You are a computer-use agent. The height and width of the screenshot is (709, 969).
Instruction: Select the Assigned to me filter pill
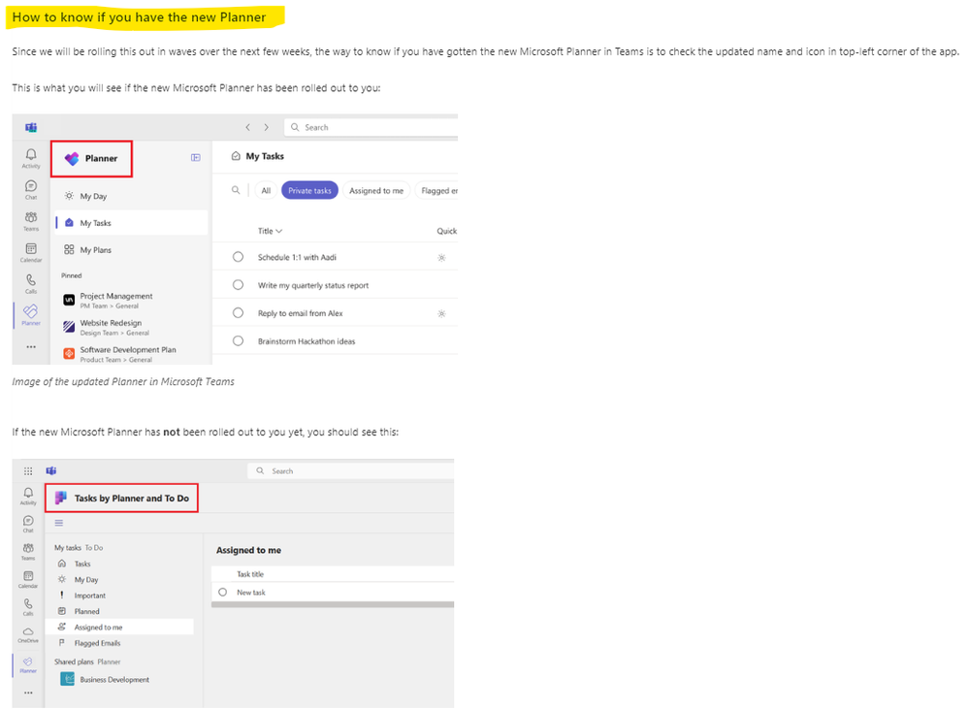376,190
